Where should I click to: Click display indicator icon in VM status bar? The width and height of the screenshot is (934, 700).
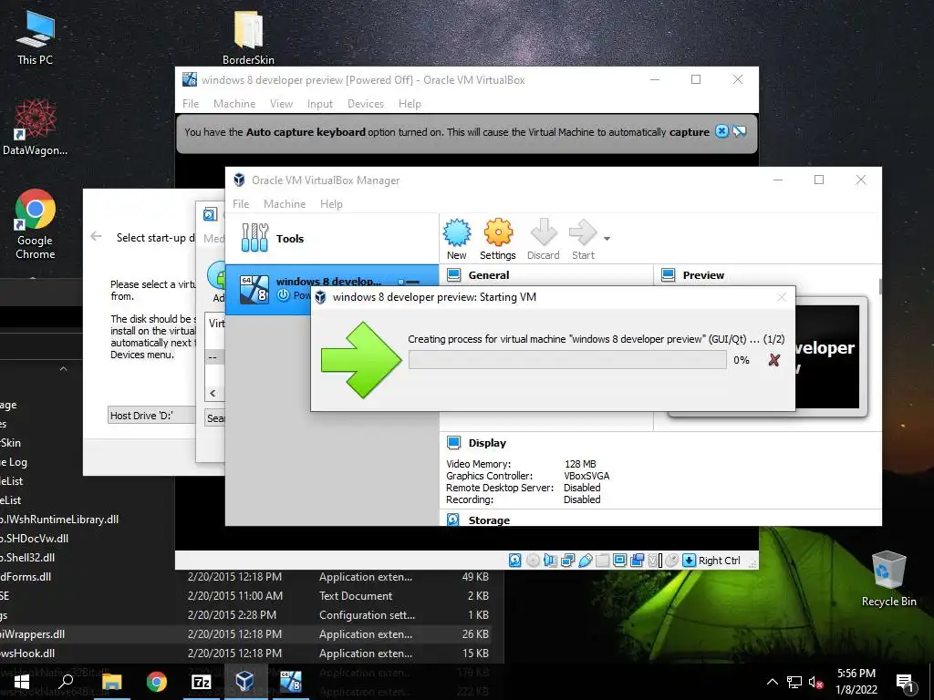coord(620,561)
